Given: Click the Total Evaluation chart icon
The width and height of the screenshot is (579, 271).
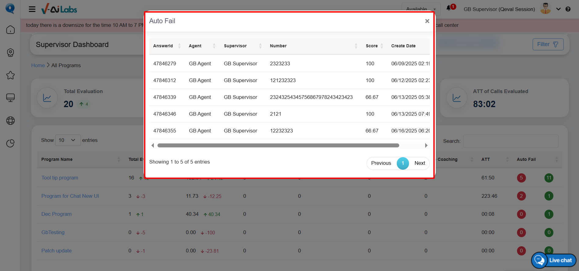Looking at the screenshot, I should [47, 98].
